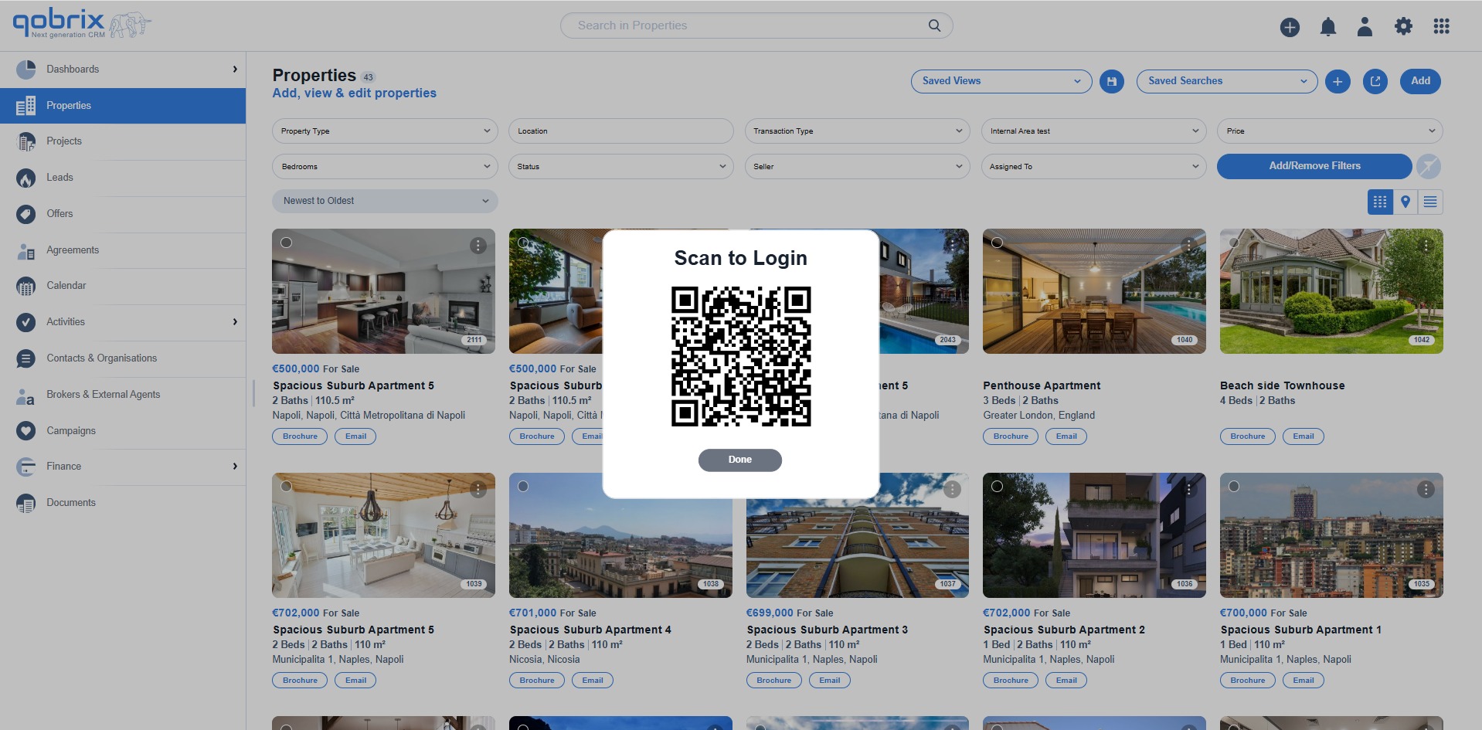Clear filters with the round filter icon

click(1429, 166)
